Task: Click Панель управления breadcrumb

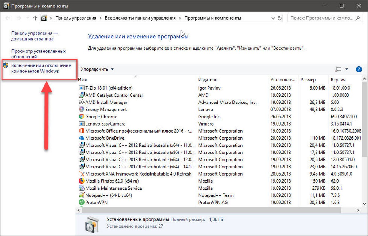Action: (x=76, y=18)
